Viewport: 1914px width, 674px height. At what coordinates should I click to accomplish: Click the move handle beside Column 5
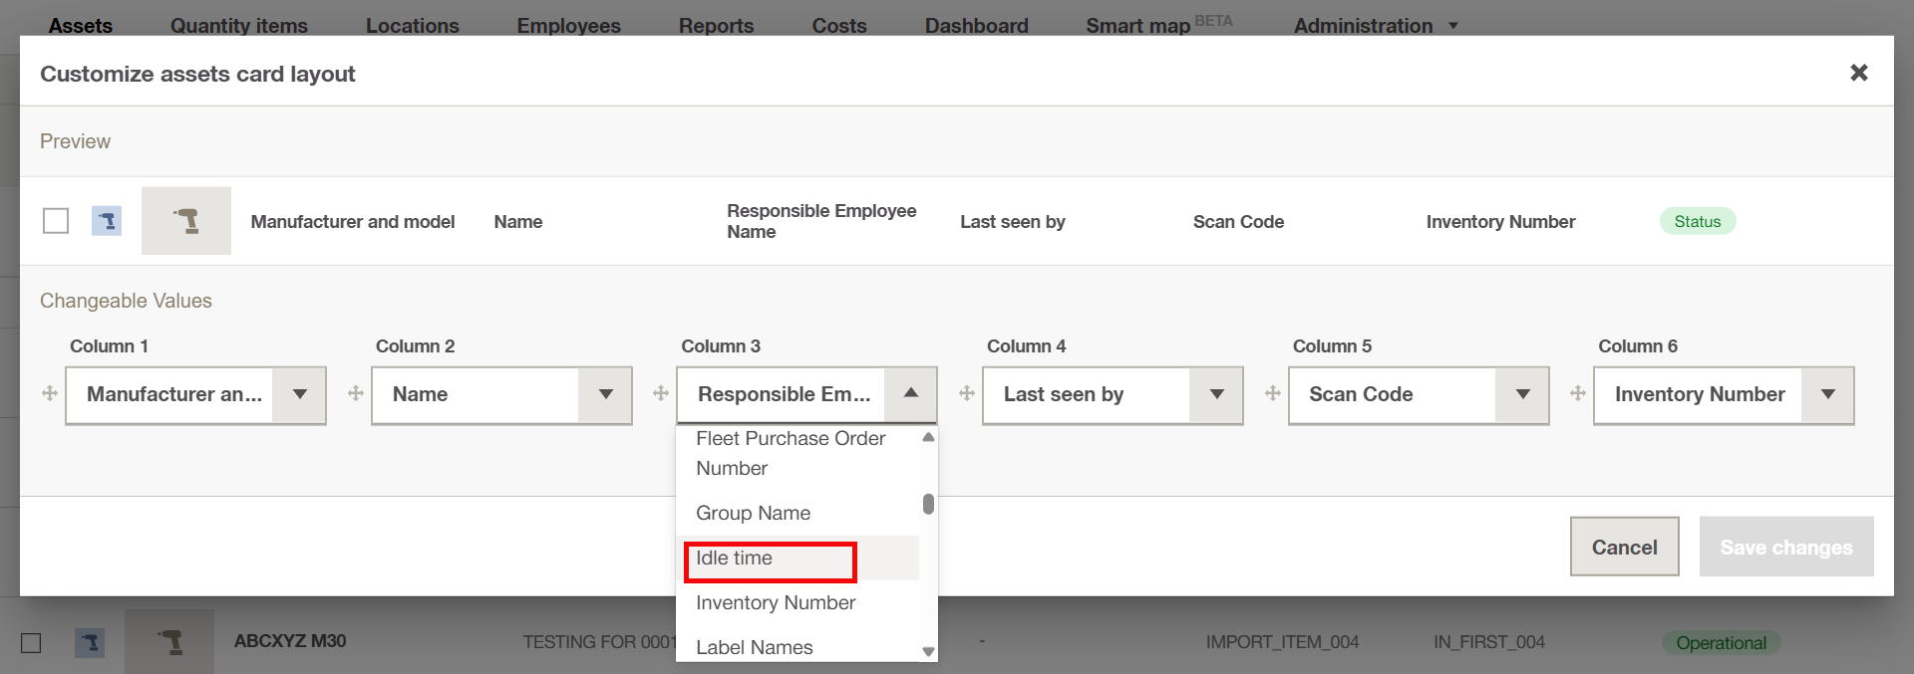pos(1273,394)
